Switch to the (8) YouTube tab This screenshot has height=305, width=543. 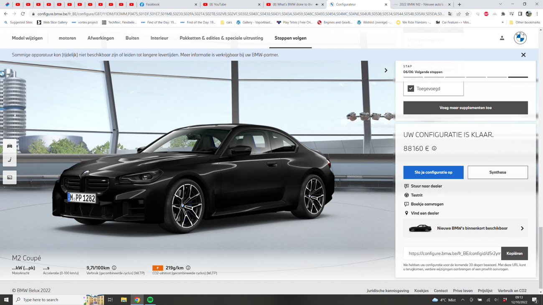point(231,5)
